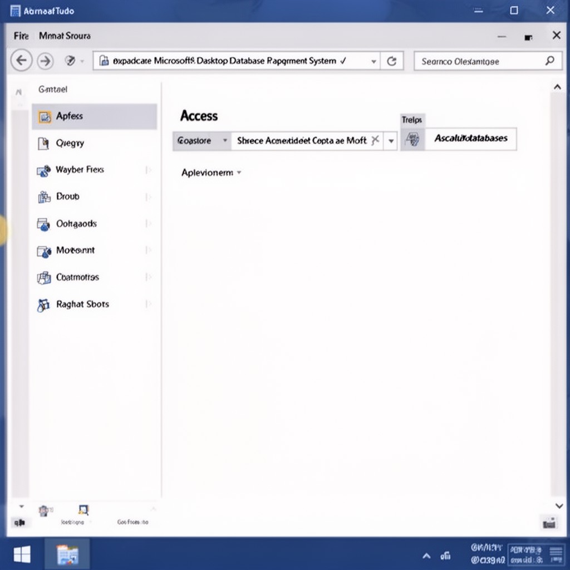Screen dimensions: 570x570
Task: Click the first icon in bottom-left panel
Action: click(x=45, y=511)
